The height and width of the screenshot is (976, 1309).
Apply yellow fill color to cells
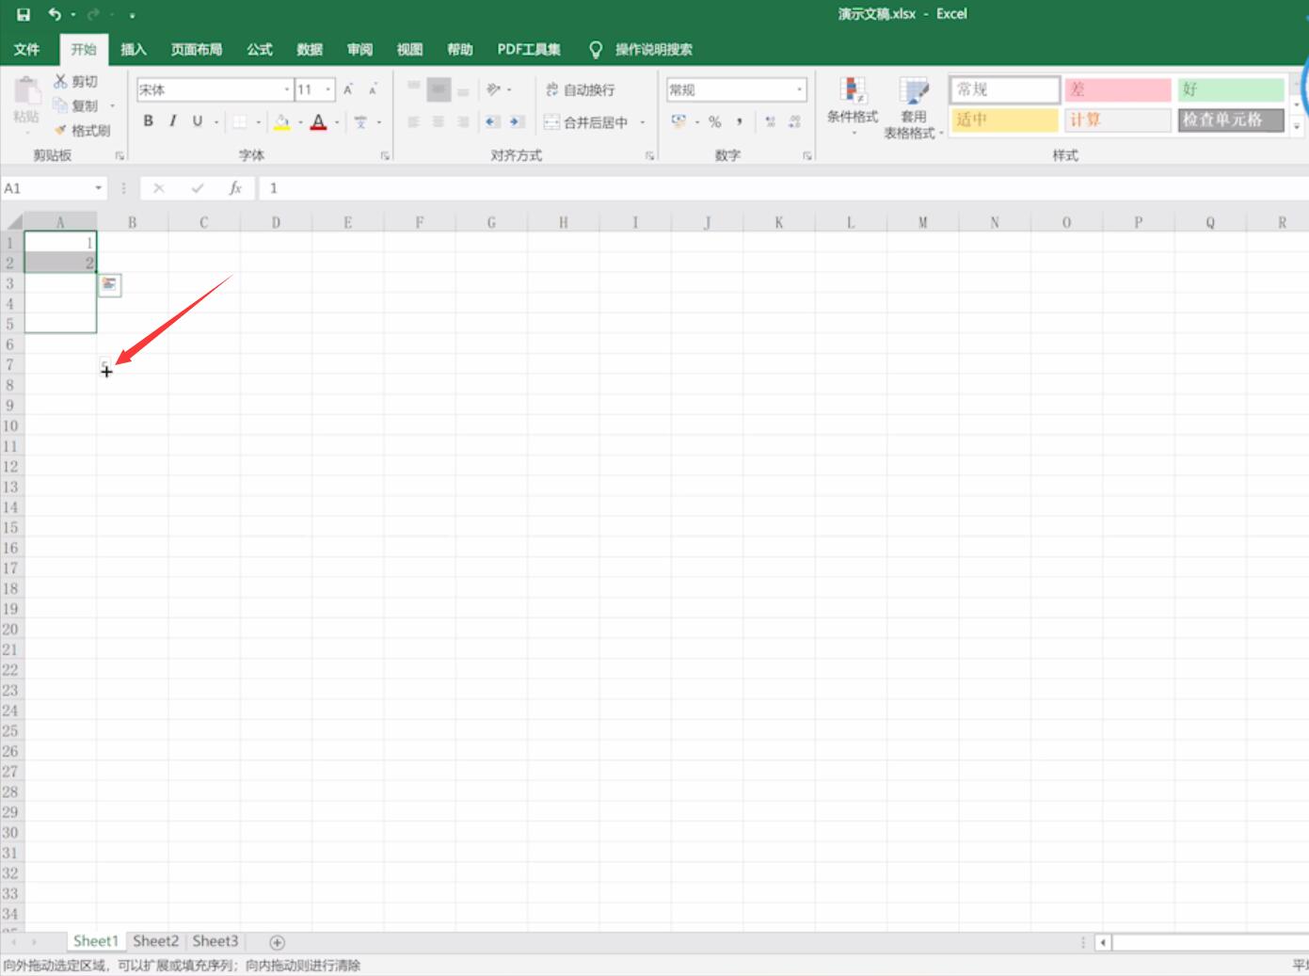pyautogui.click(x=281, y=121)
